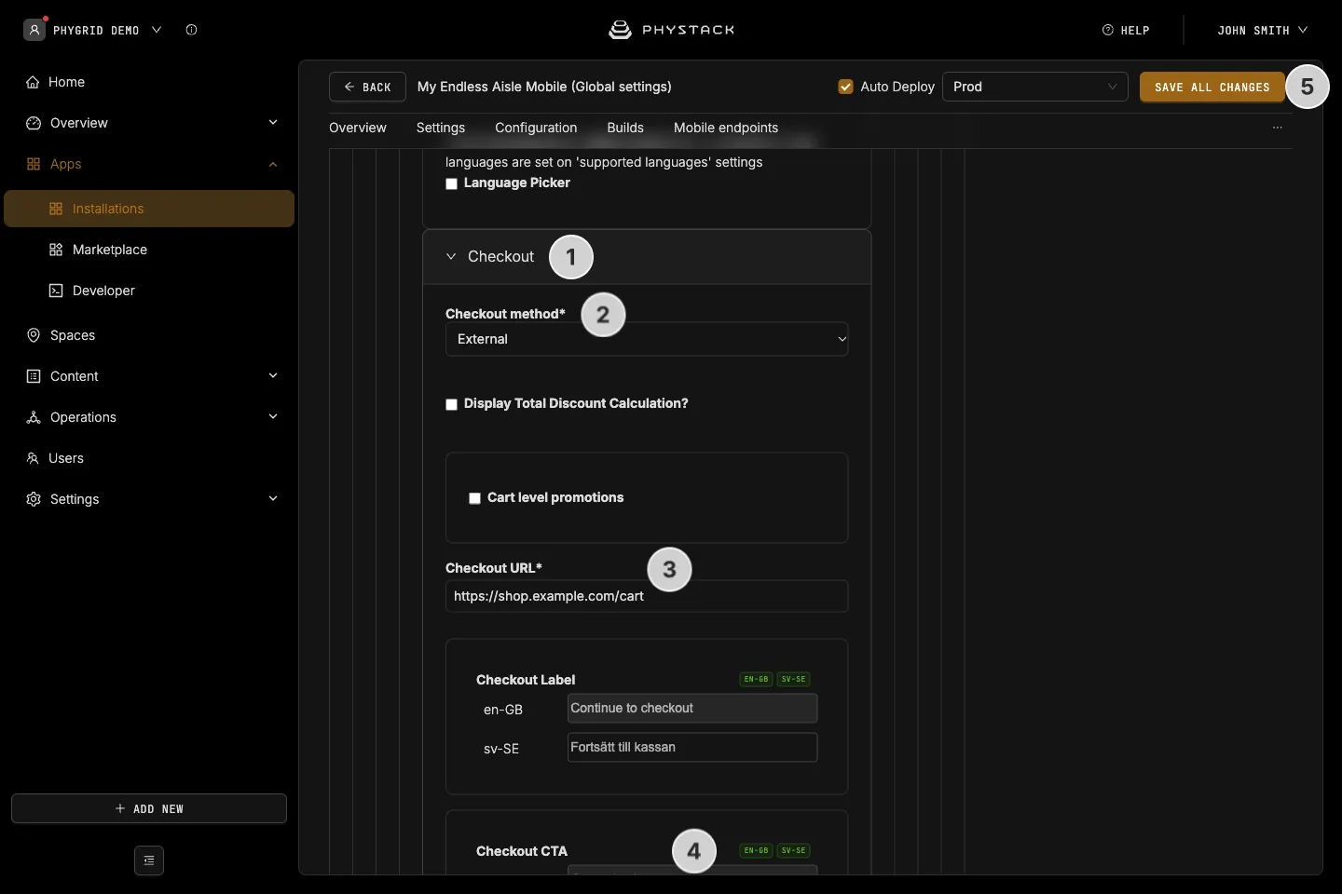
Task: Click the Spaces location pin icon
Action: [34, 335]
